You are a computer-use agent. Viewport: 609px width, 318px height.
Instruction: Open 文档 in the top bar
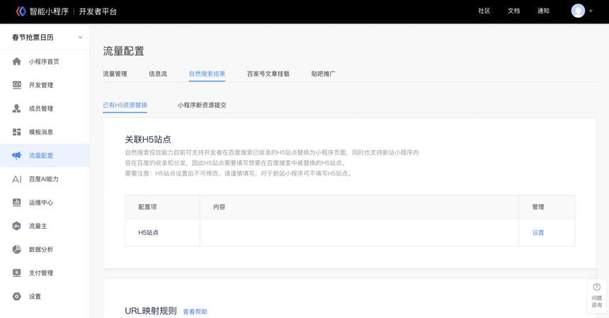(x=514, y=11)
